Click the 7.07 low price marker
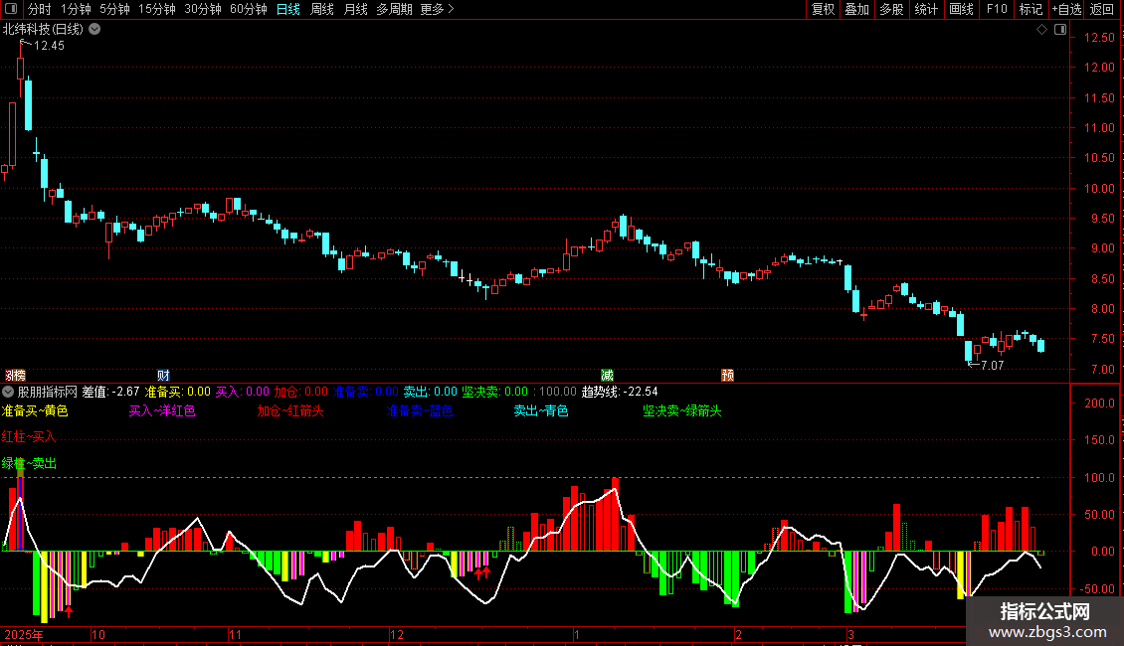 click(x=992, y=366)
